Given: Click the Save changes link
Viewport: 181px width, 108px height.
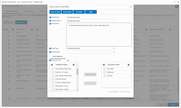Looking at the screenshot, I should [x=113, y=91].
